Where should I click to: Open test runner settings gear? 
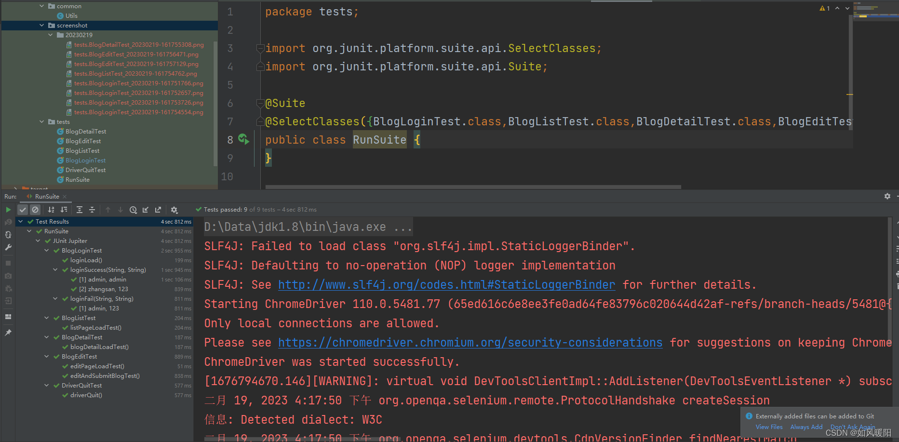(174, 210)
